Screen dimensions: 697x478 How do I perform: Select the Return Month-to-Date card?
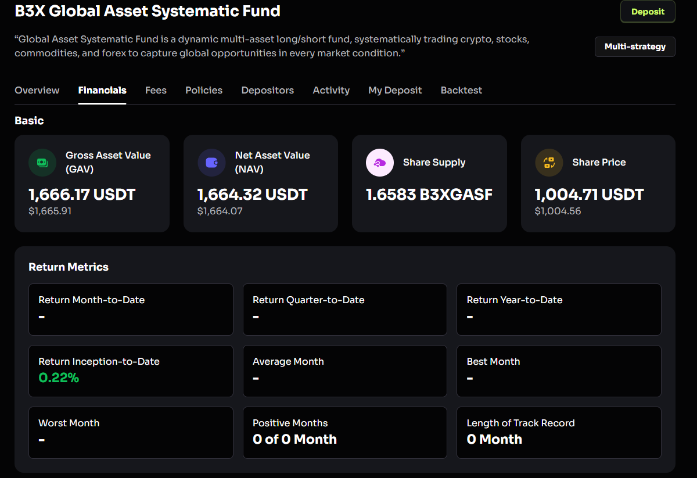(131, 310)
